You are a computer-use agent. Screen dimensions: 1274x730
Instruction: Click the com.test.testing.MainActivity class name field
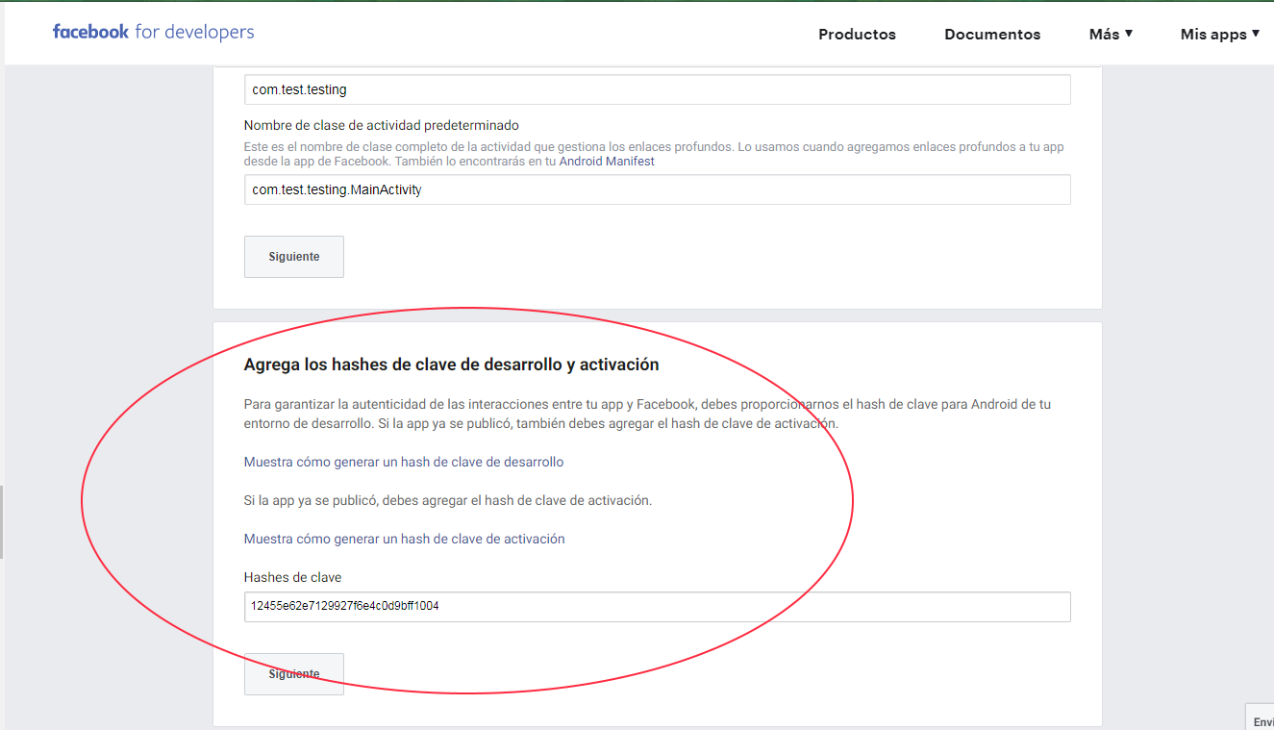658,189
